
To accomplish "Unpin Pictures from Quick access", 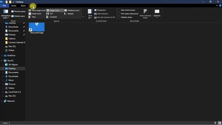I will pos(24,35).
